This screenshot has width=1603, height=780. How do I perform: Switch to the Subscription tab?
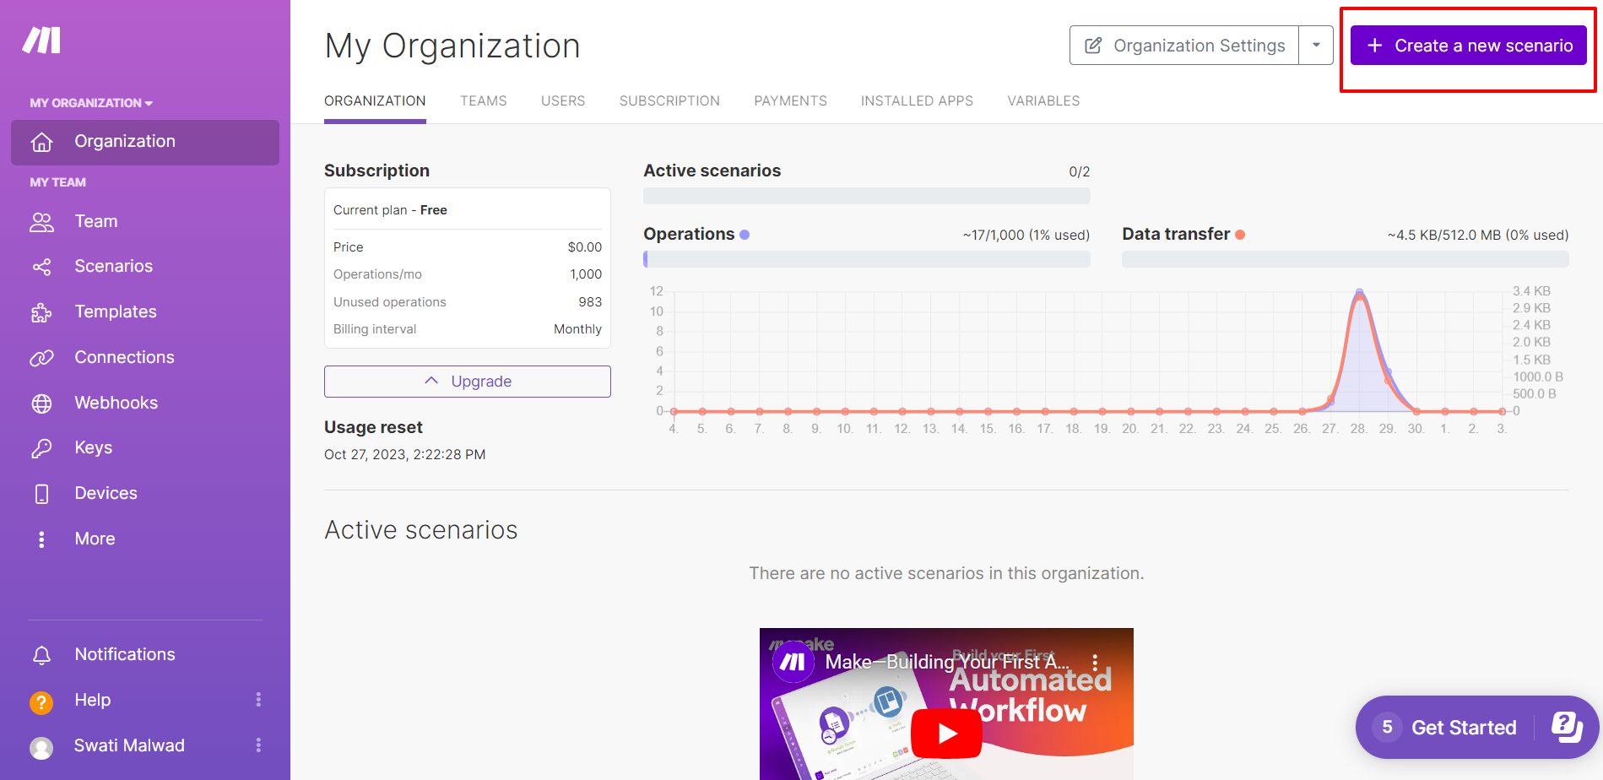pyautogui.click(x=669, y=100)
